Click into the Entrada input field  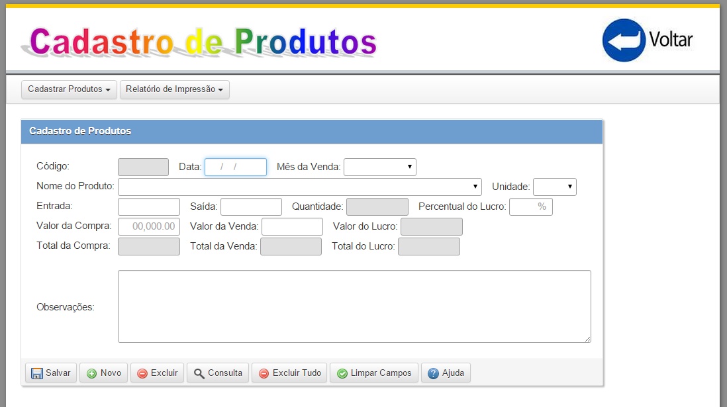click(x=149, y=206)
